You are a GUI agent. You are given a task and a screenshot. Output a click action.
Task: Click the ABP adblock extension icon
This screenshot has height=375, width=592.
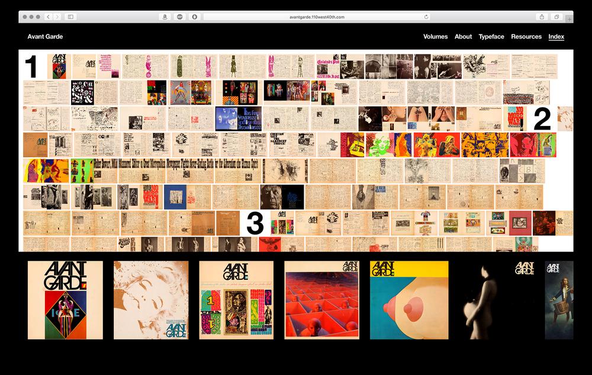180,17
